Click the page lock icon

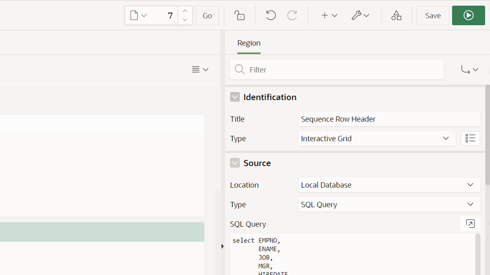tap(240, 15)
